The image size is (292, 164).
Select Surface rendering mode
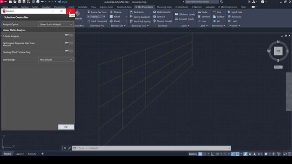tap(219, 16)
